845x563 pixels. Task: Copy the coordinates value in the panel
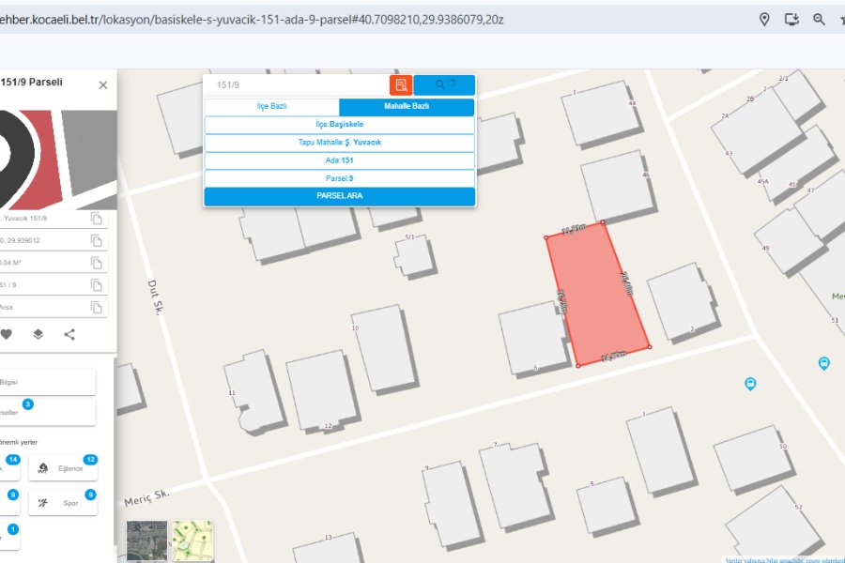point(97,239)
